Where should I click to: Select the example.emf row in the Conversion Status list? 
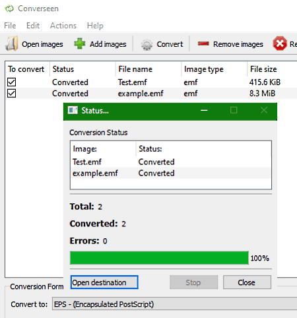tap(171, 173)
